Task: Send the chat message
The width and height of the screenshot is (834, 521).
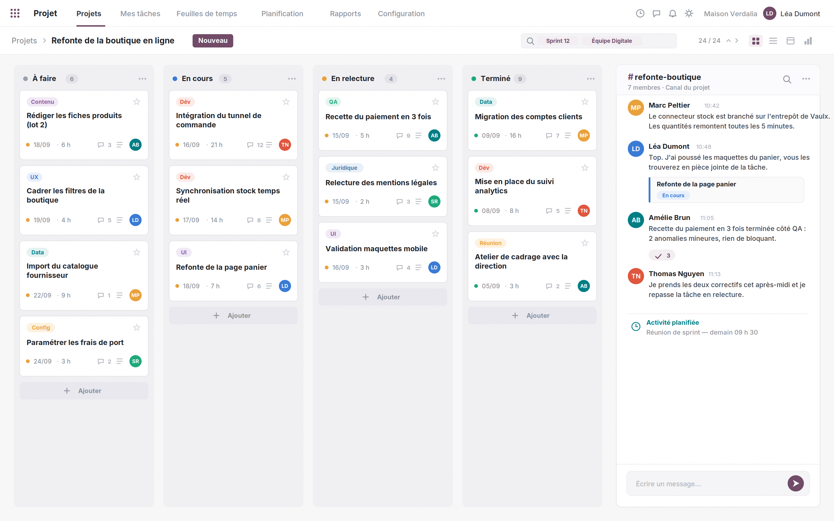Action: tap(795, 483)
